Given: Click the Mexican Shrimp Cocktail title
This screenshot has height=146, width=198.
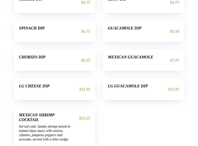Looking at the screenshot, I should (x=37, y=117).
